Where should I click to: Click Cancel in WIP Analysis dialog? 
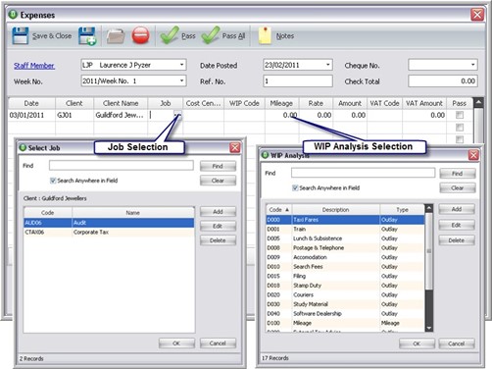click(x=457, y=343)
